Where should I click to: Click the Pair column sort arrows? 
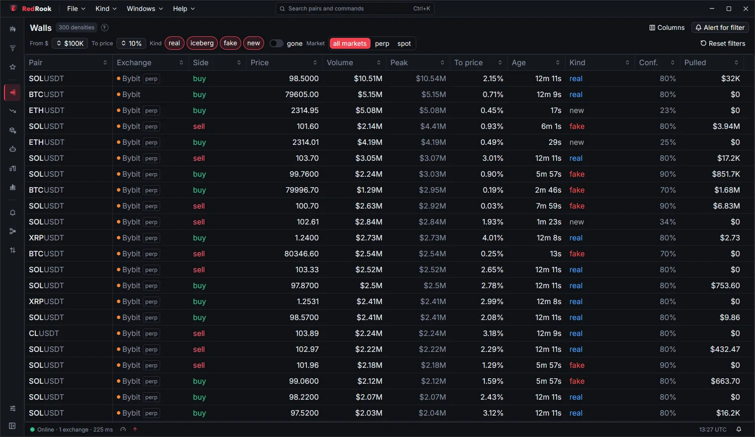pos(105,63)
